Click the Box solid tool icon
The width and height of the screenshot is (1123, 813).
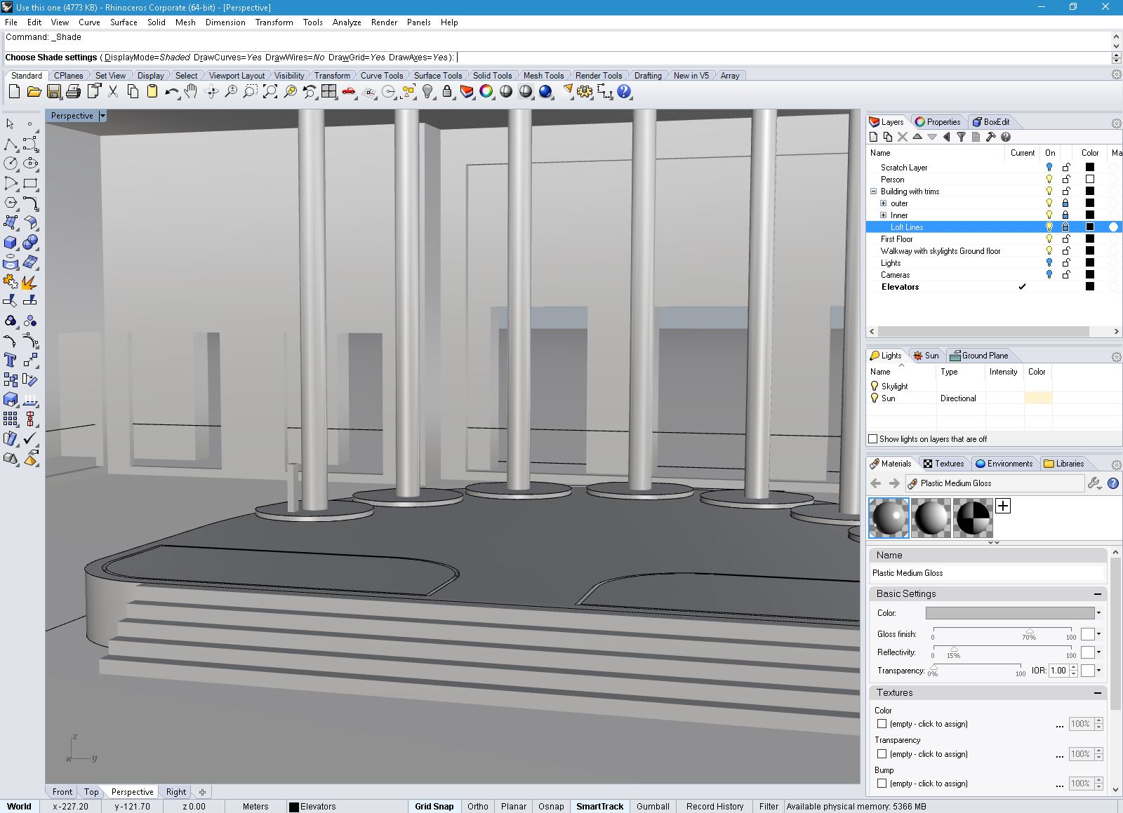pos(11,243)
